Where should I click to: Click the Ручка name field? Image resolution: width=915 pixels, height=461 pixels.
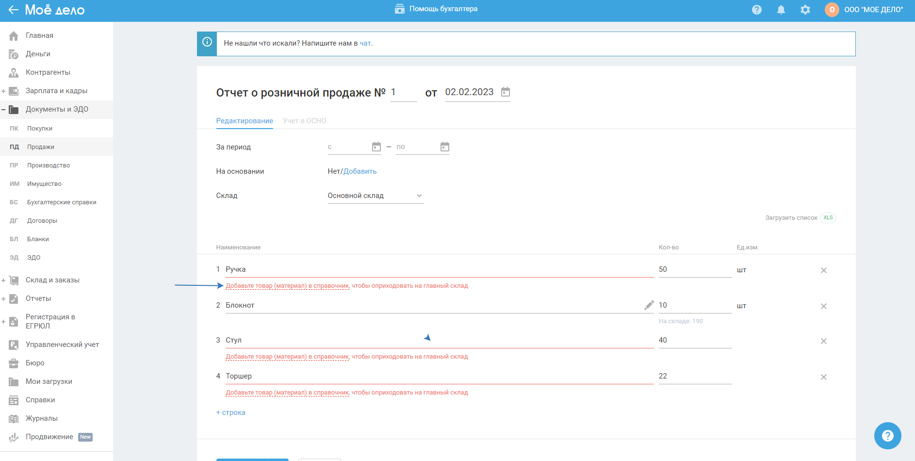(440, 269)
